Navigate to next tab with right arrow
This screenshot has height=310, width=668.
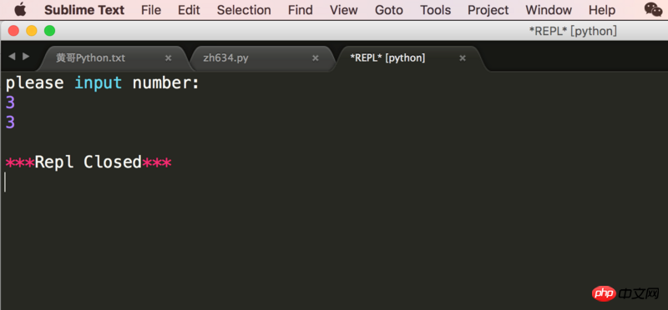tap(26, 56)
